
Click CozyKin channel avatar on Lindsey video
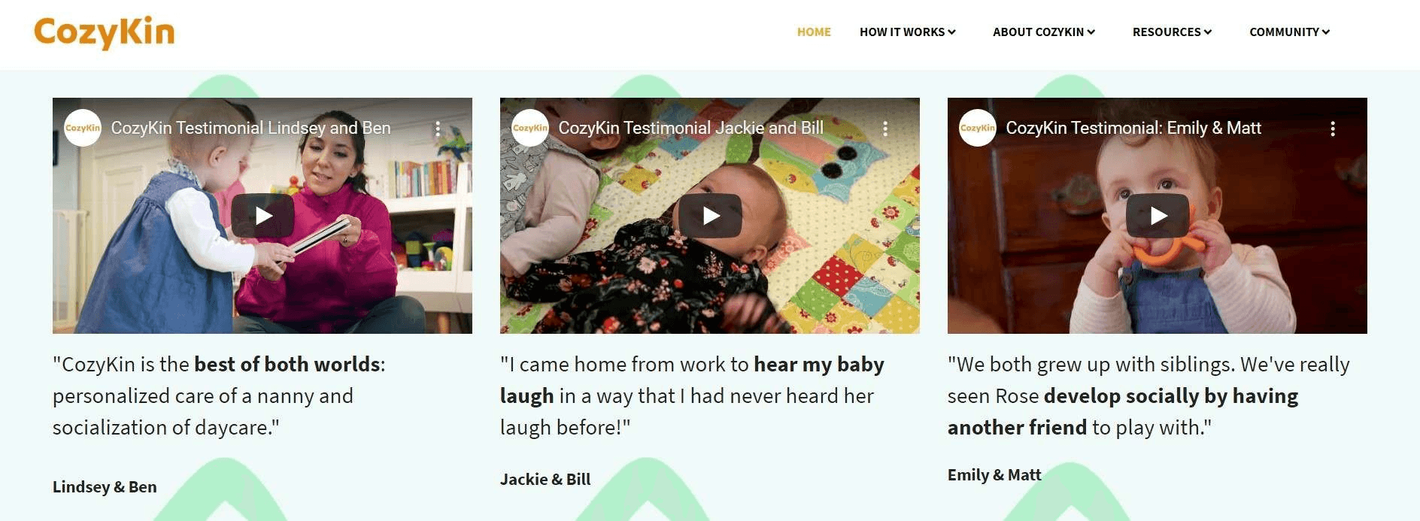coord(83,128)
